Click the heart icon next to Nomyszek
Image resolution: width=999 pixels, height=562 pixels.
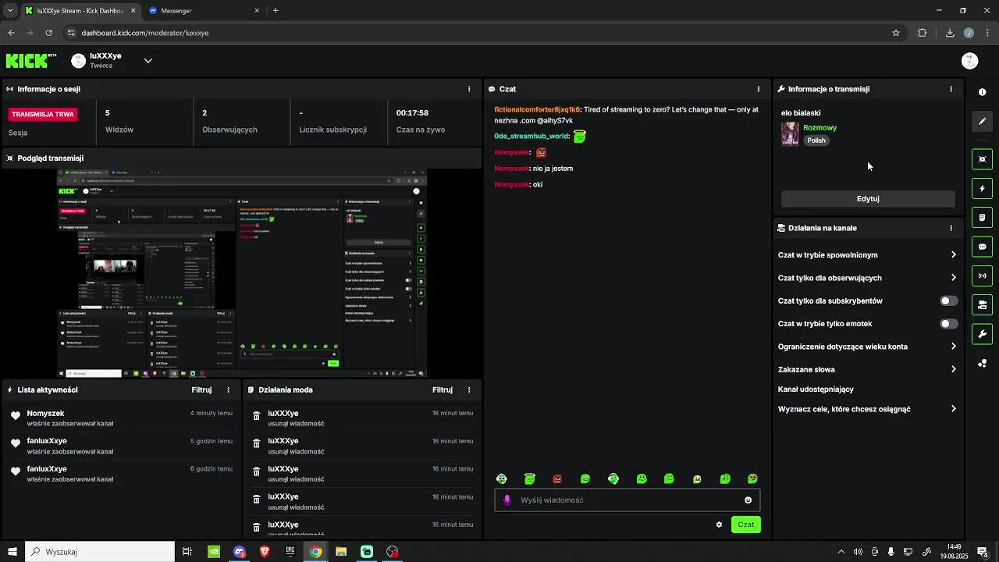coord(15,415)
